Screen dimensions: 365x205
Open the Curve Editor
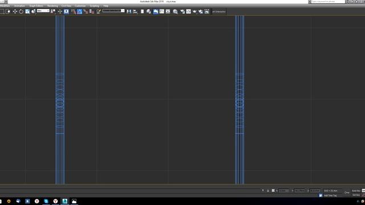pos(162,11)
